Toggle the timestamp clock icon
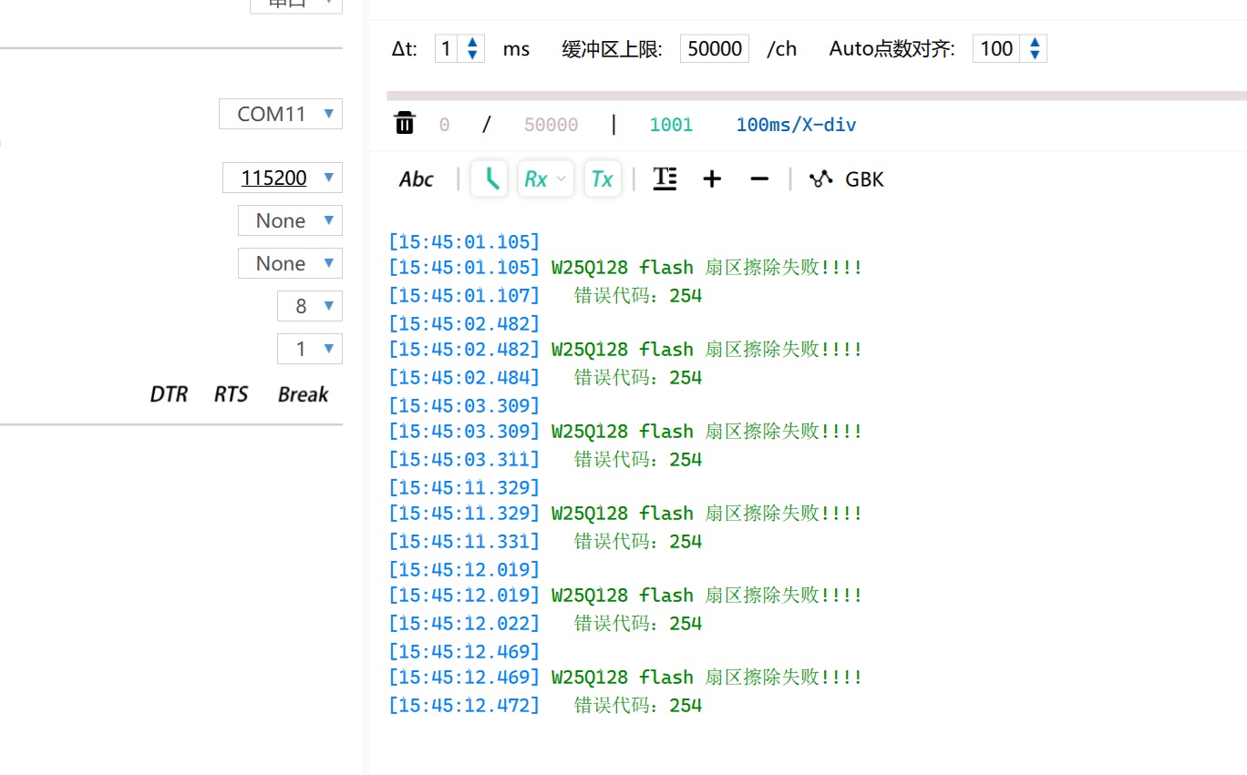Viewport: 1247px width, 775px height. [490, 178]
